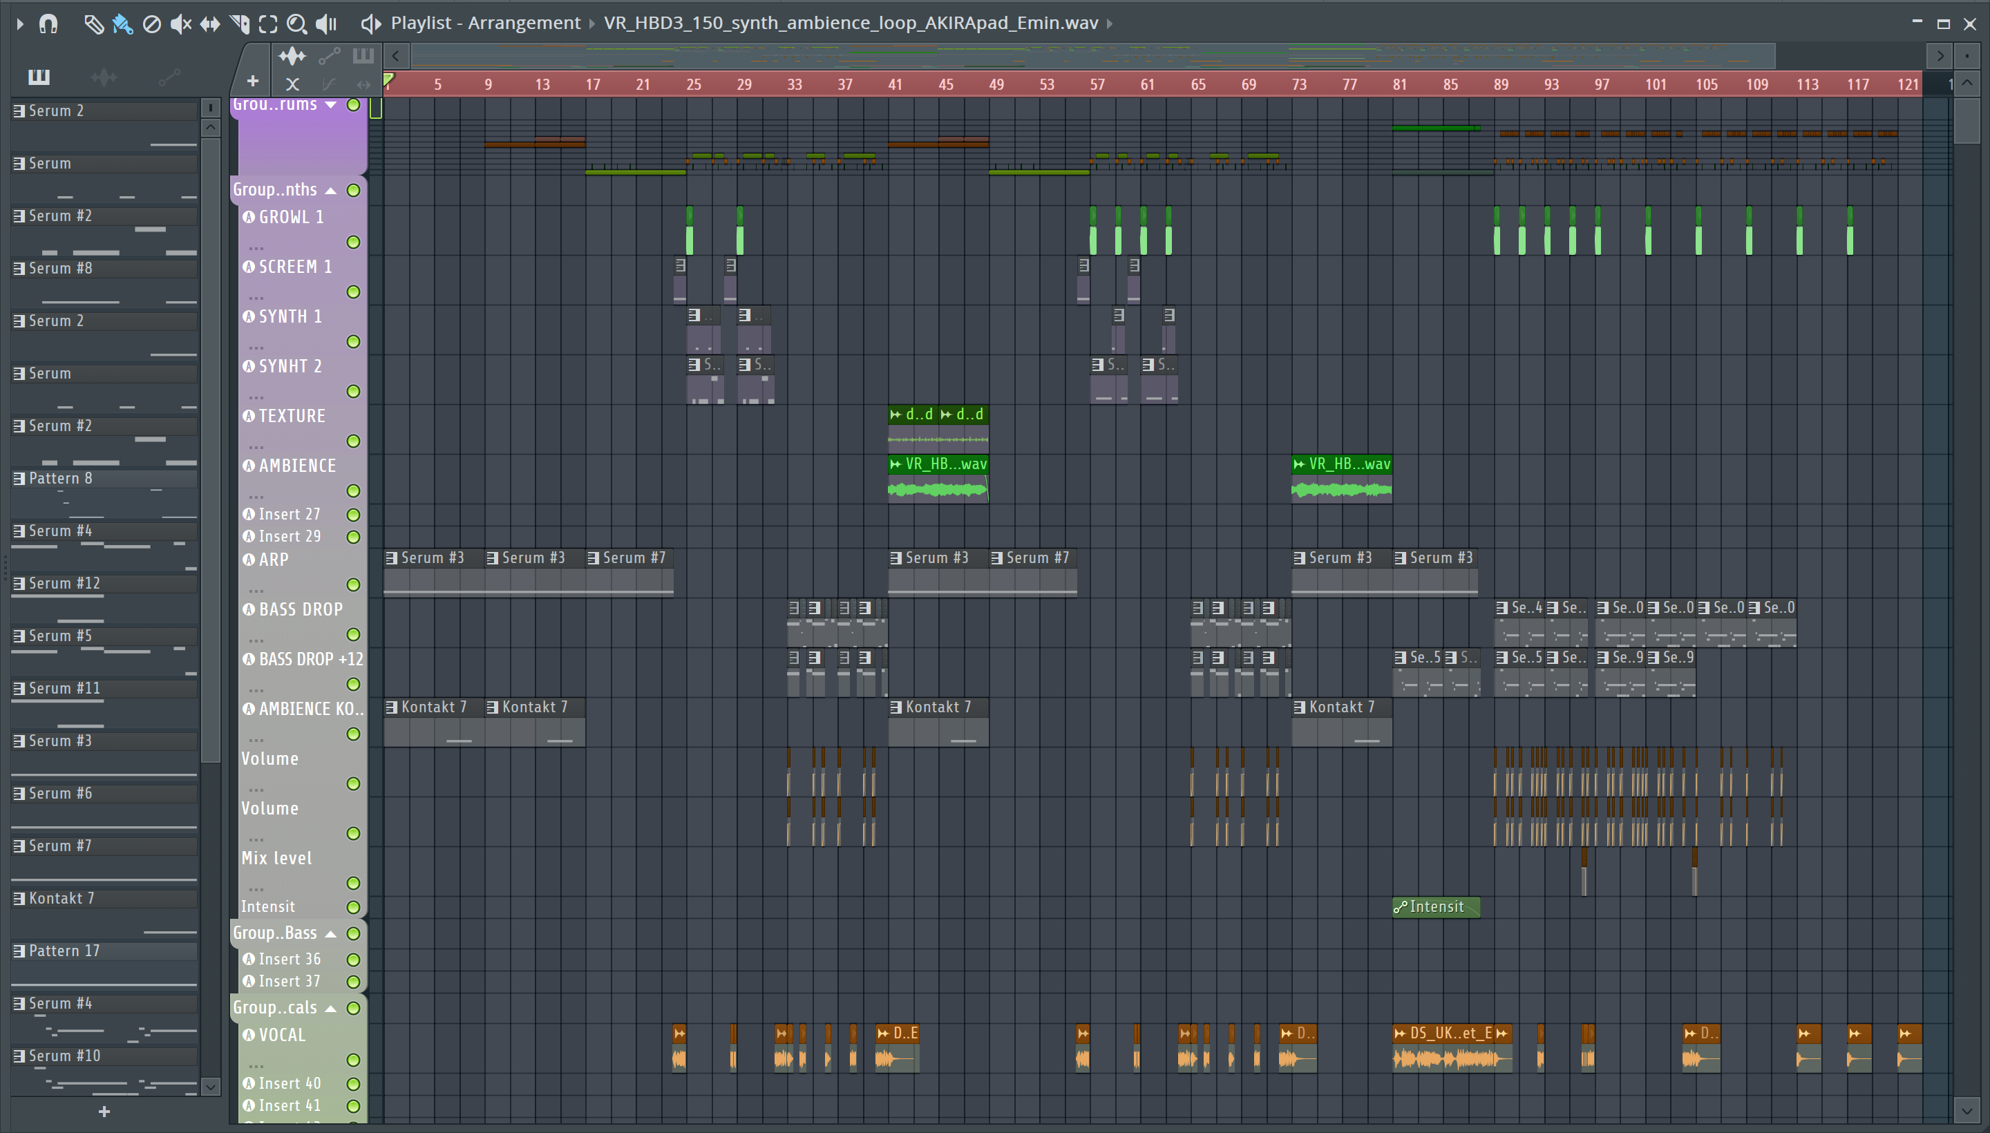Open the playlist options menu arrow
The height and width of the screenshot is (1133, 1990).
coord(19,23)
